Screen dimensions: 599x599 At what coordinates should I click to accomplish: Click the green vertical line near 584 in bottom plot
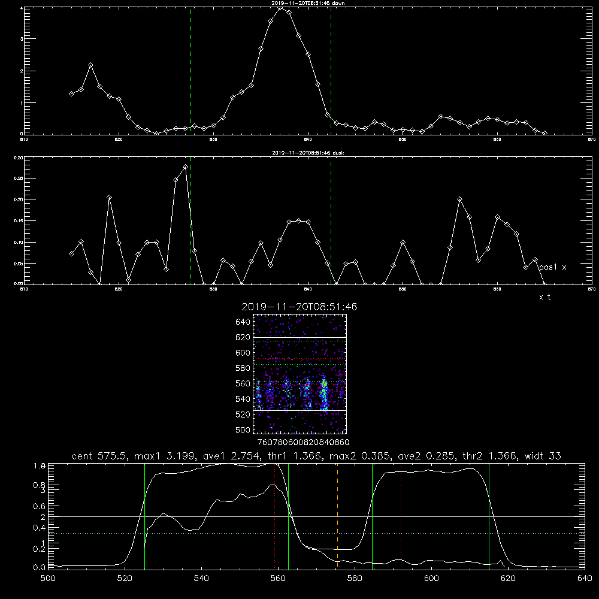pyautogui.click(x=372, y=516)
